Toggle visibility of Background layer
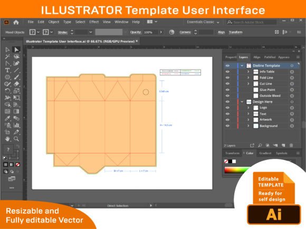Viewport: 306px width, 229px height. (227, 126)
